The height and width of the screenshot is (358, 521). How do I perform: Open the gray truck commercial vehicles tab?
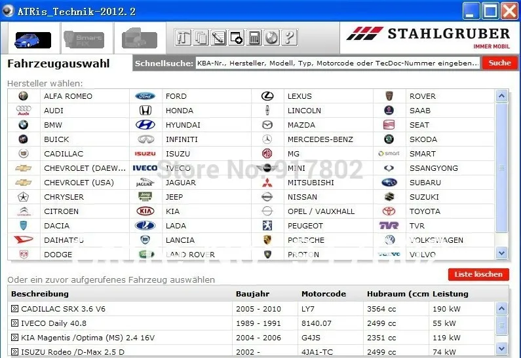coord(139,39)
